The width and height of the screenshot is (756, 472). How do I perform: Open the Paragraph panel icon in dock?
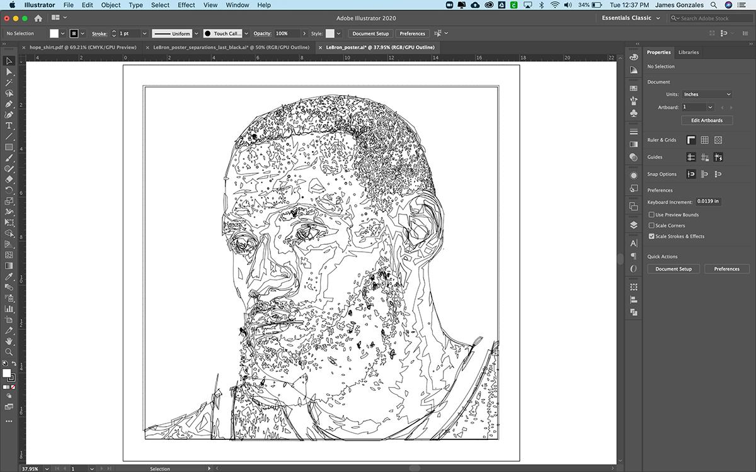click(634, 256)
